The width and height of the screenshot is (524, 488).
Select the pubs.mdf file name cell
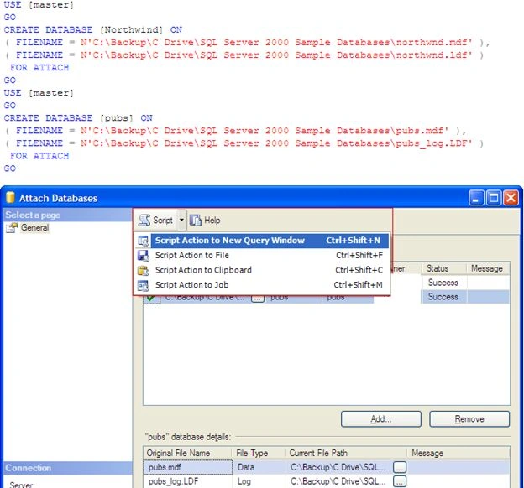[188, 467]
